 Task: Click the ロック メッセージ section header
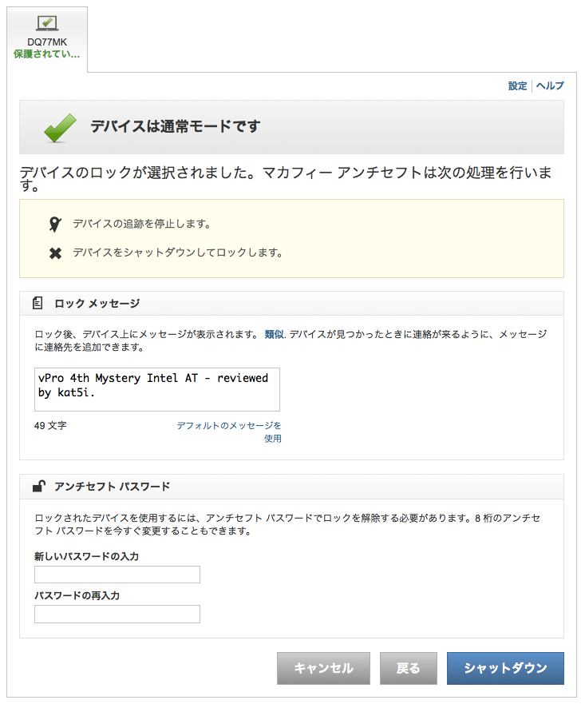97,304
